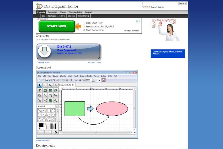
Task: Open the Objects menu
Action: [x=63, y=76]
